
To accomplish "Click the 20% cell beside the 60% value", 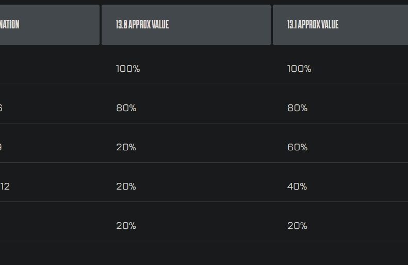I will [x=126, y=147].
